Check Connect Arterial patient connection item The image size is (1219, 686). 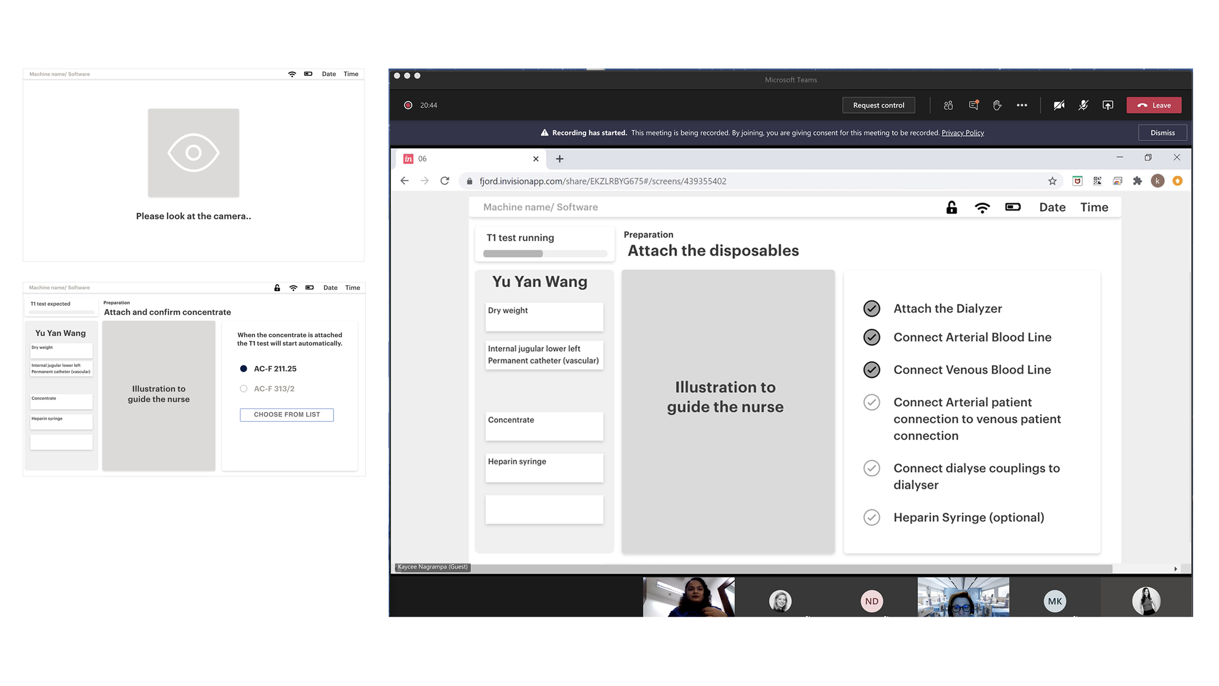871,403
